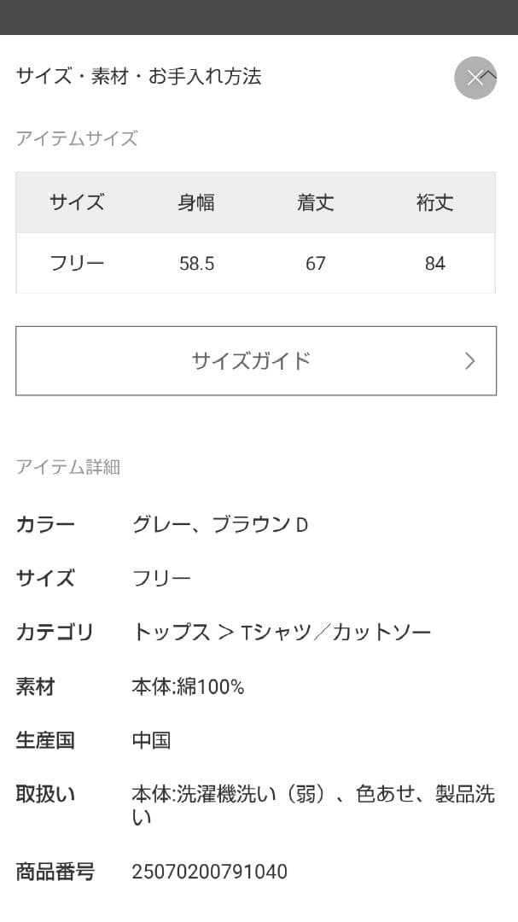The width and height of the screenshot is (518, 922).
Task: Click the アイテム詳細 section heading
Action: click(68, 467)
